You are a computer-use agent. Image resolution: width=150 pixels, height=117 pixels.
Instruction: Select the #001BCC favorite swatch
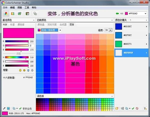coord(118,26)
